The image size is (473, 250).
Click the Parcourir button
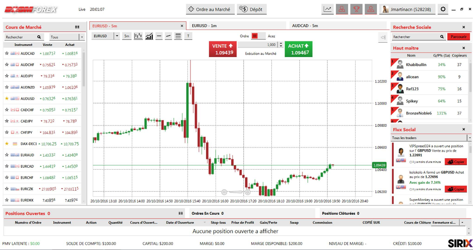pyautogui.click(x=459, y=37)
